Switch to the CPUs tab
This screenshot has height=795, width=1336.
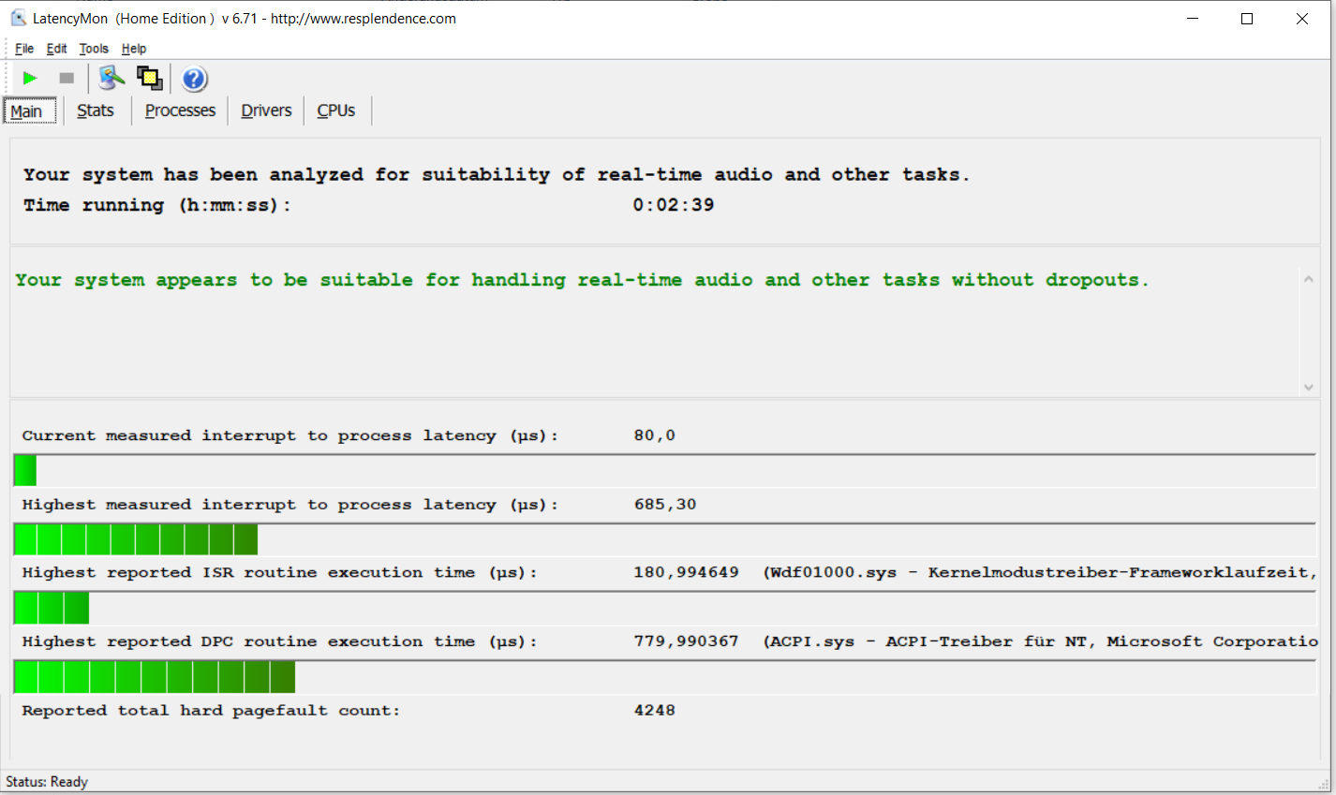[336, 110]
